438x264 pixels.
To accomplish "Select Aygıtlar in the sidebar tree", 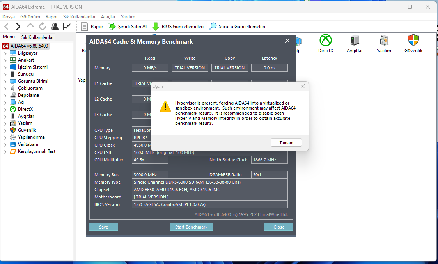I will point(26,116).
